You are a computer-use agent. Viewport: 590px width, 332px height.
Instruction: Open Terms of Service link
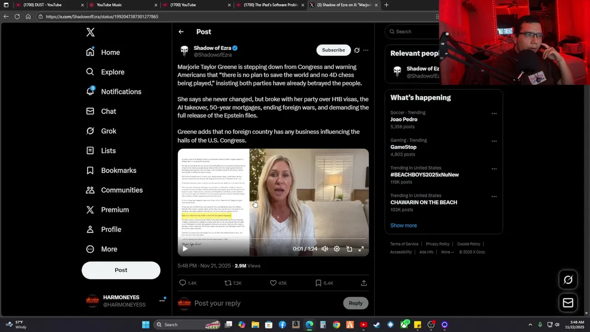click(404, 244)
